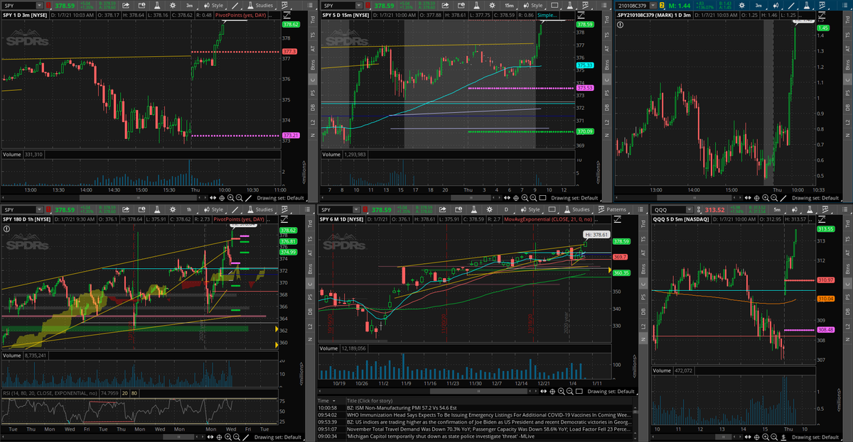
Task: Click alert info icon on option chart
Action: [x=620, y=25]
